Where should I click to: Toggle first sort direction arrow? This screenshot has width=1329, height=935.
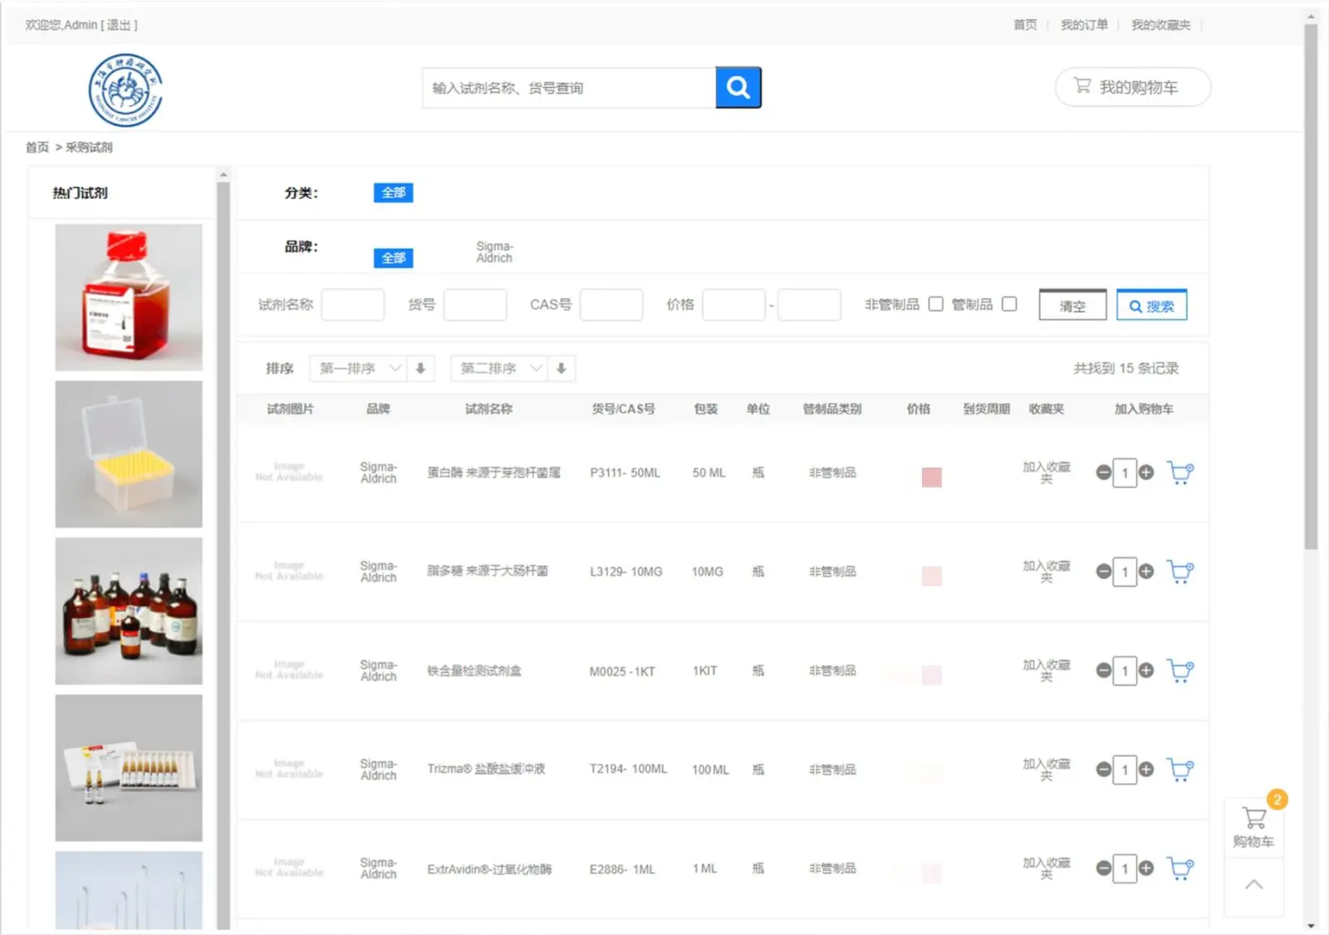(421, 368)
